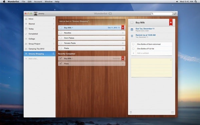Open the Account menu

pos(38,2)
